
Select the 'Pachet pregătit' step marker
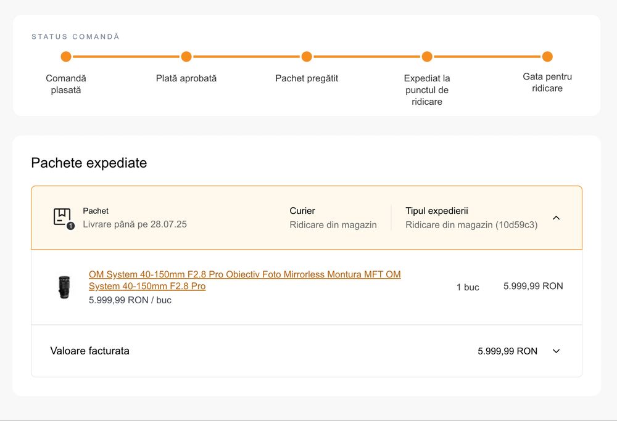pos(307,57)
